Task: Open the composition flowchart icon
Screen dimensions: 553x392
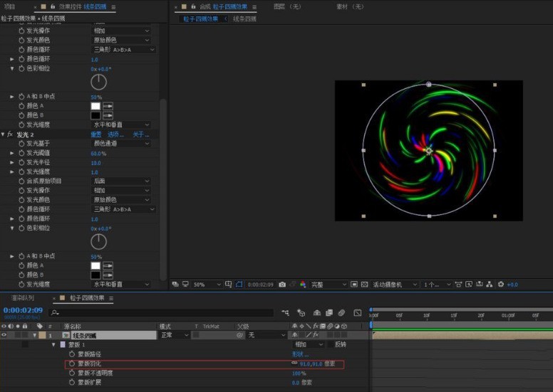Action: pyautogui.click(x=489, y=285)
